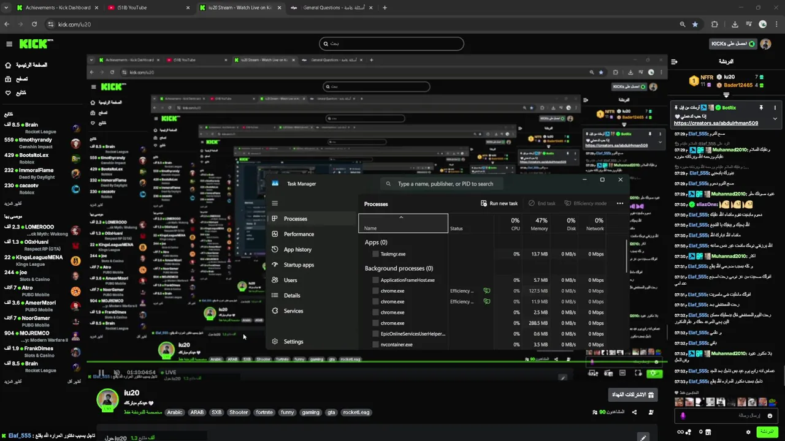Click the gifted subscriptions button below the stream
The height and width of the screenshot is (441, 785).
pyautogui.click(x=634, y=394)
